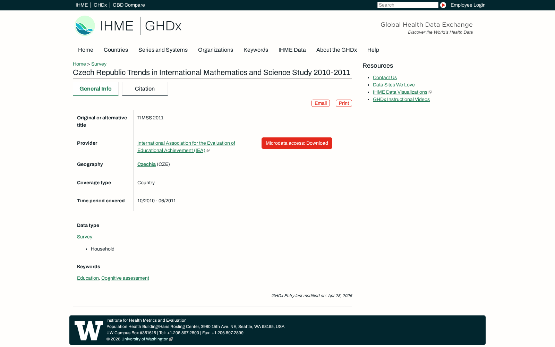Click Microdata access: Download button
Image resolution: width=555 pixels, height=347 pixels.
[297, 143]
